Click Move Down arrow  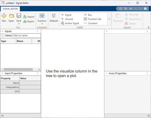click(133, 19)
